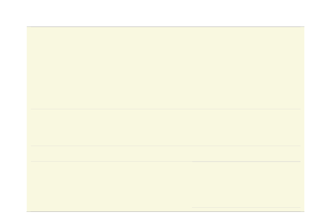Click the top-right corner of the yellow panel
The width and height of the screenshot is (317, 224).
304,27
